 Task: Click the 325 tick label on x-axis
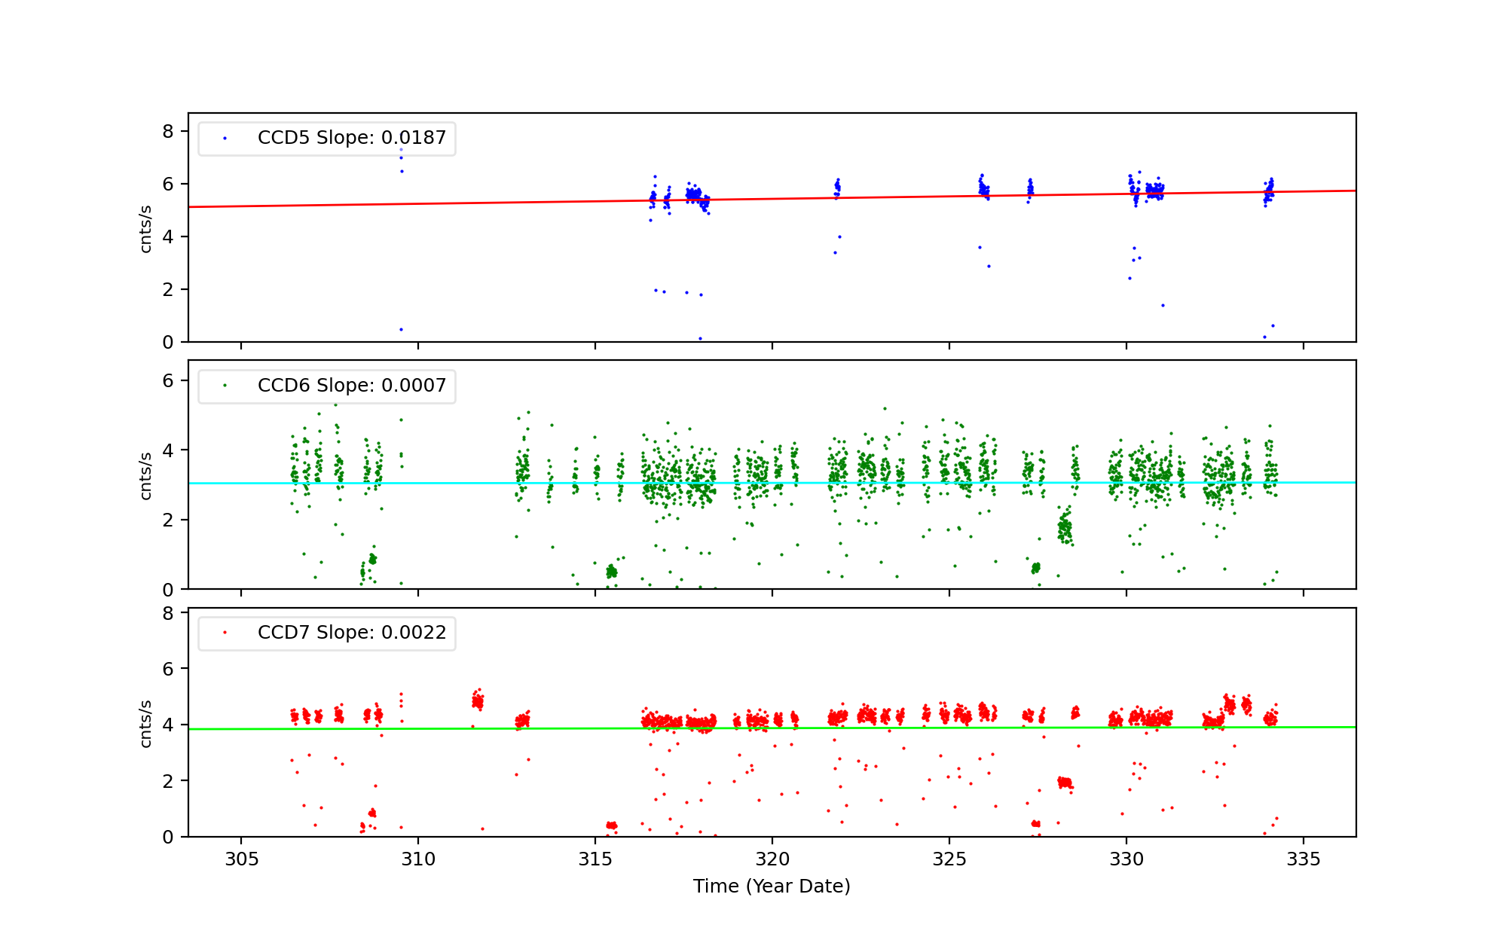[x=949, y=859]
